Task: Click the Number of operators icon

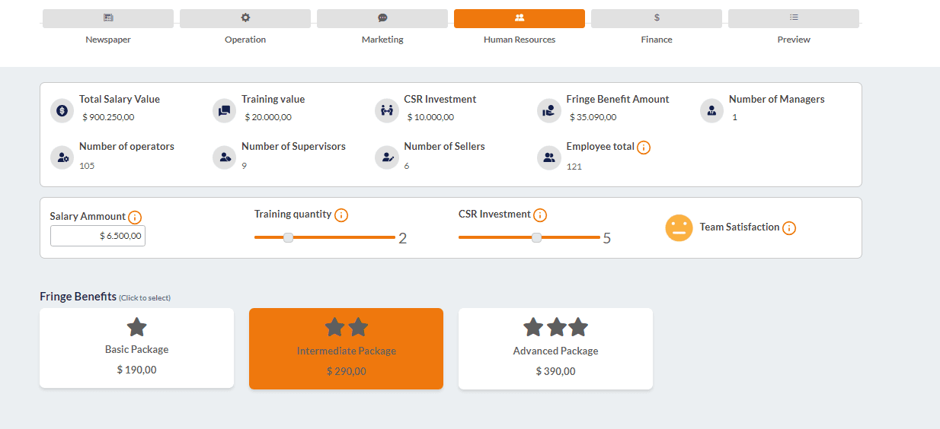Action: point(62,157)
